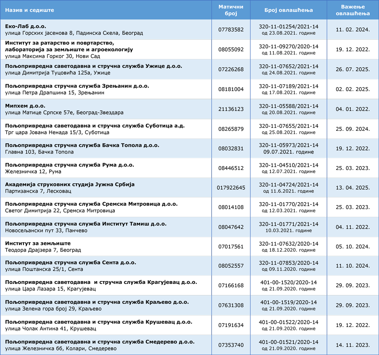Click the Смедерево address line in Колари

tap(61, 348)
